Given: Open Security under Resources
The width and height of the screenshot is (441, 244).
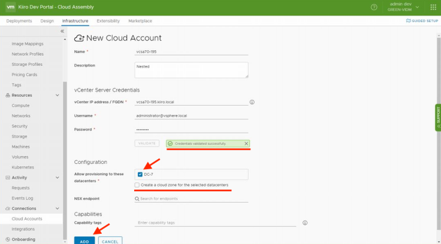Looking at the screenshot, I should pos(19,126).
